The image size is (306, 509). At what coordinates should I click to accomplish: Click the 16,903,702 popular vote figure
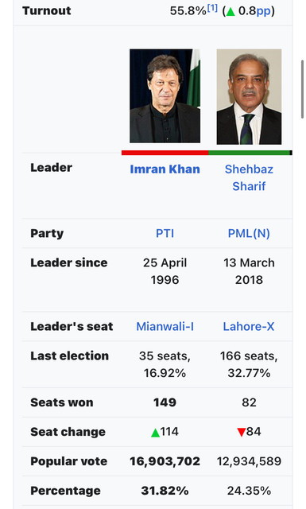point(165,461)
